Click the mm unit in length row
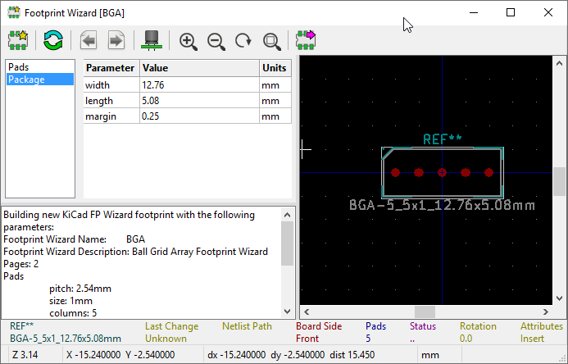This screenshot has width=568, height=364. click(x=275, y=101)
